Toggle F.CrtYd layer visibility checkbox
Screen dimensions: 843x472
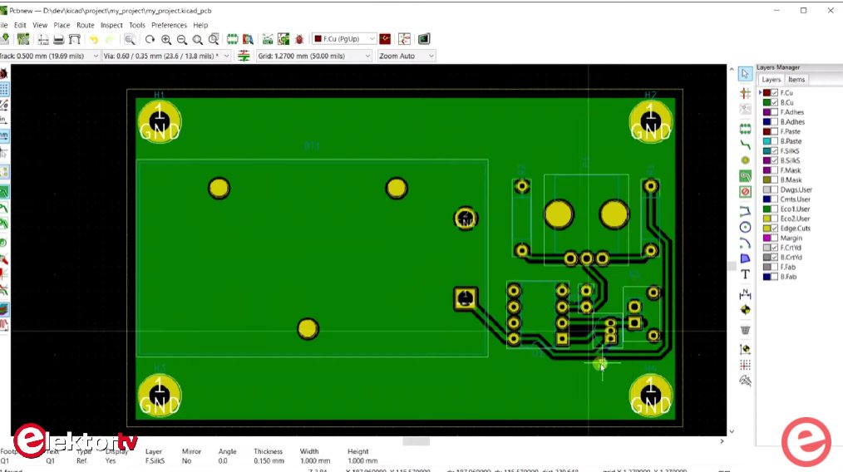(775, 248)
